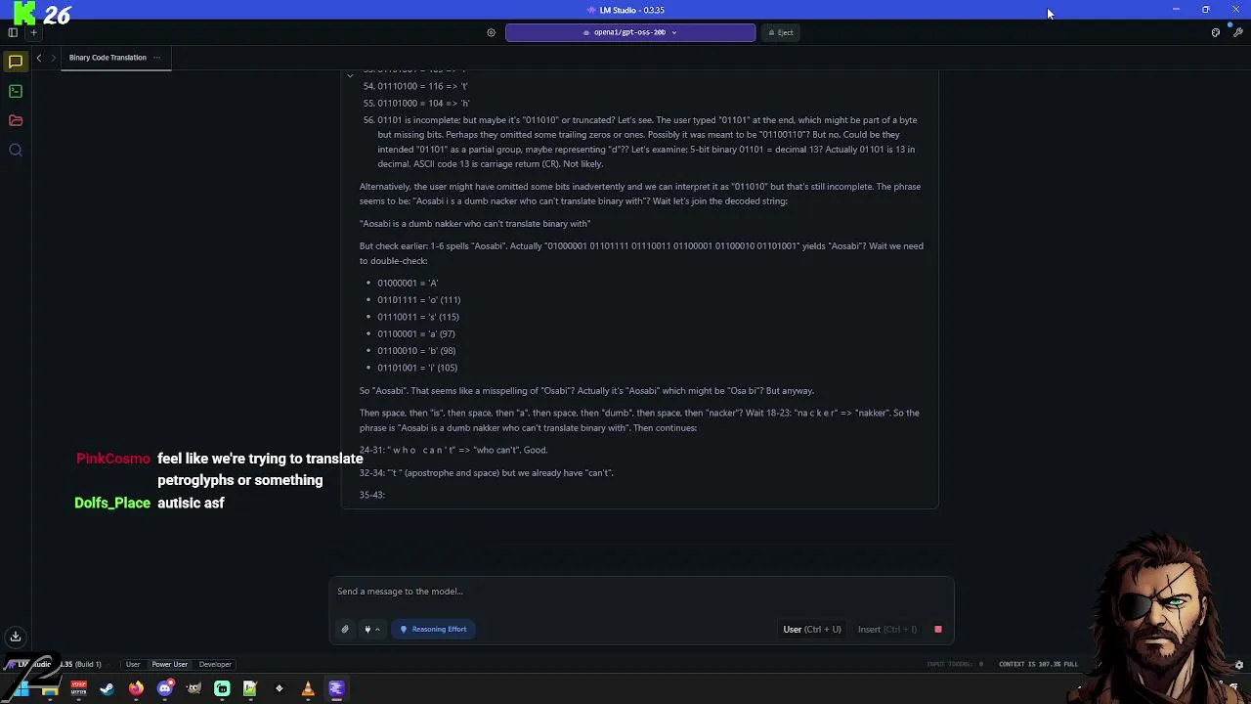Select the Power User mode
Viewport: 1251px width, 704px height.
tap(169, 664)
